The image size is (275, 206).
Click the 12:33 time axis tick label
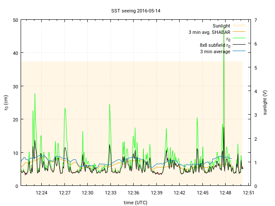(x=111, y=193)
